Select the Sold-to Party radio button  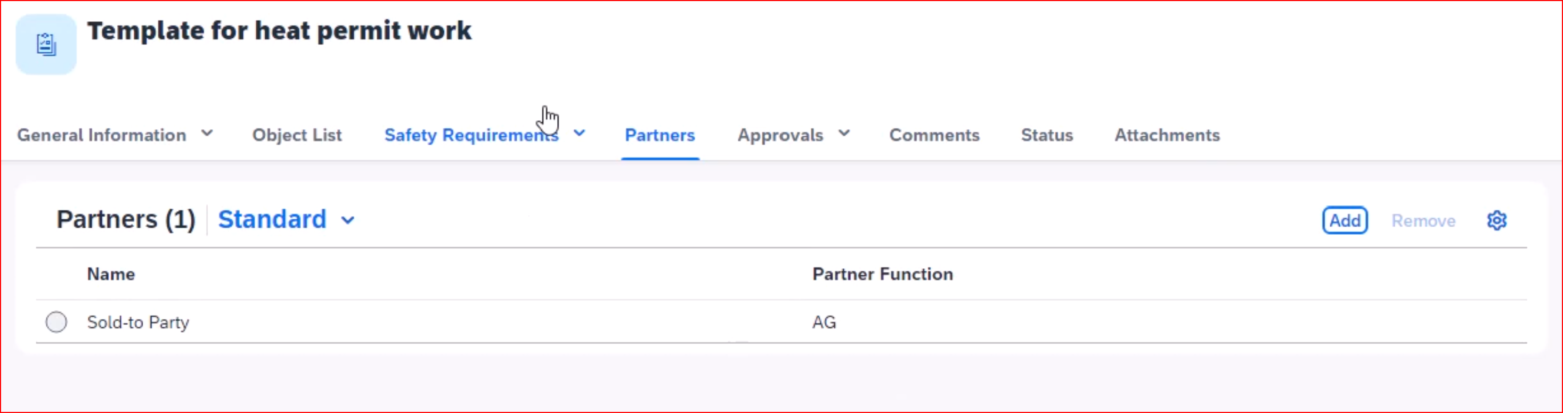point(56,322)
